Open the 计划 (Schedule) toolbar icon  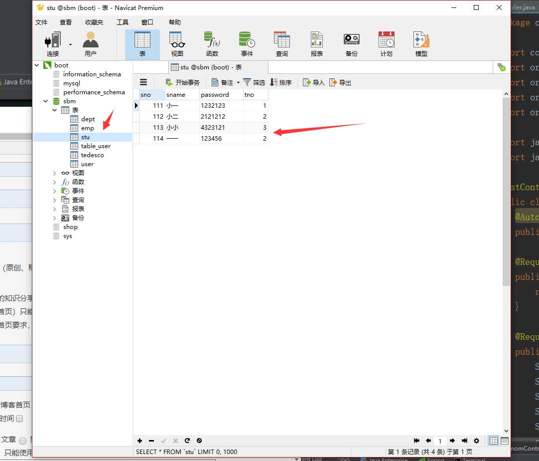pyautogui.click(x=387, y=44)
